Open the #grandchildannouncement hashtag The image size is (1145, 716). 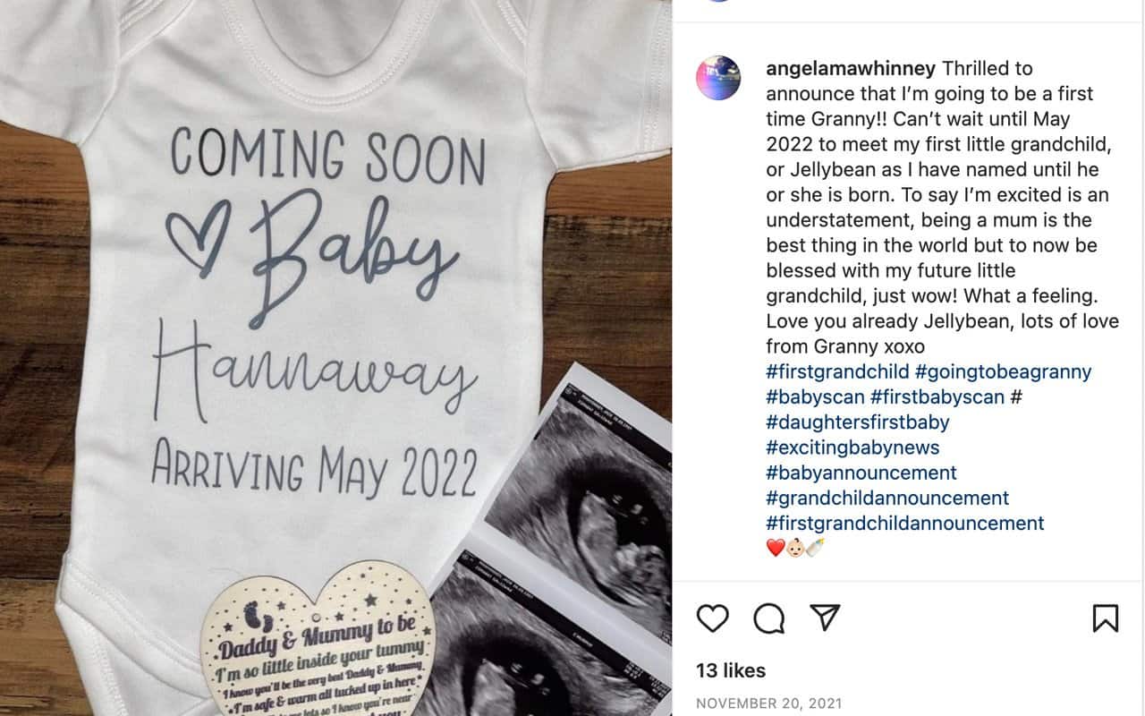[887, 497]
